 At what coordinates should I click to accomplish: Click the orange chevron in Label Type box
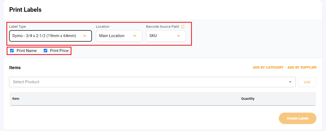(x=85, y=36)
